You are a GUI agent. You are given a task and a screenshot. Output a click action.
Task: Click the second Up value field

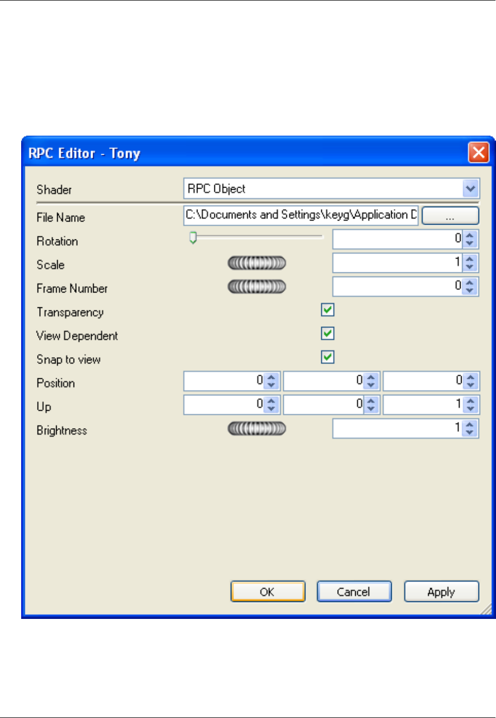click(x=323, y=405)
